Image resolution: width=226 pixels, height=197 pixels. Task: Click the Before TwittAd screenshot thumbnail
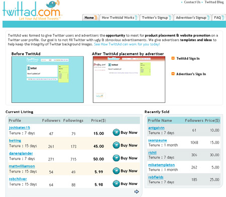[48, 79]
